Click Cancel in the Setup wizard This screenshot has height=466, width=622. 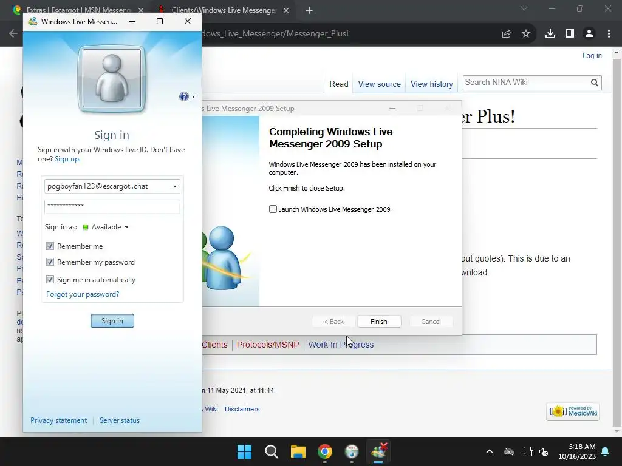(431, 322)
